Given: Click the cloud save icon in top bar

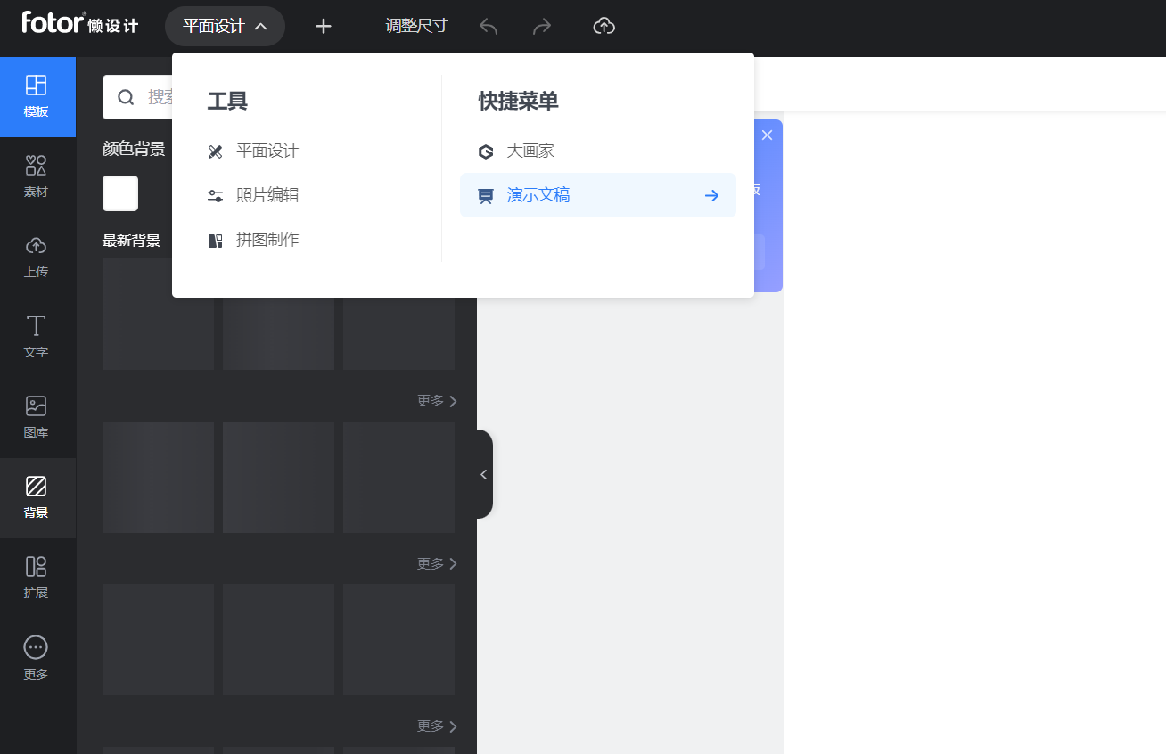Looking at the screenshot, I should (x=604, y=27).
